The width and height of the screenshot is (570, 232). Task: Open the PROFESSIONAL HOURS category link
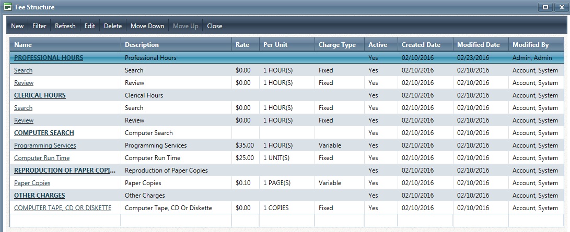click(x=49, y=58)
